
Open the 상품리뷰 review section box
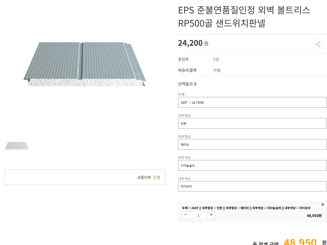pyautogui.click(x=85, y=177)
